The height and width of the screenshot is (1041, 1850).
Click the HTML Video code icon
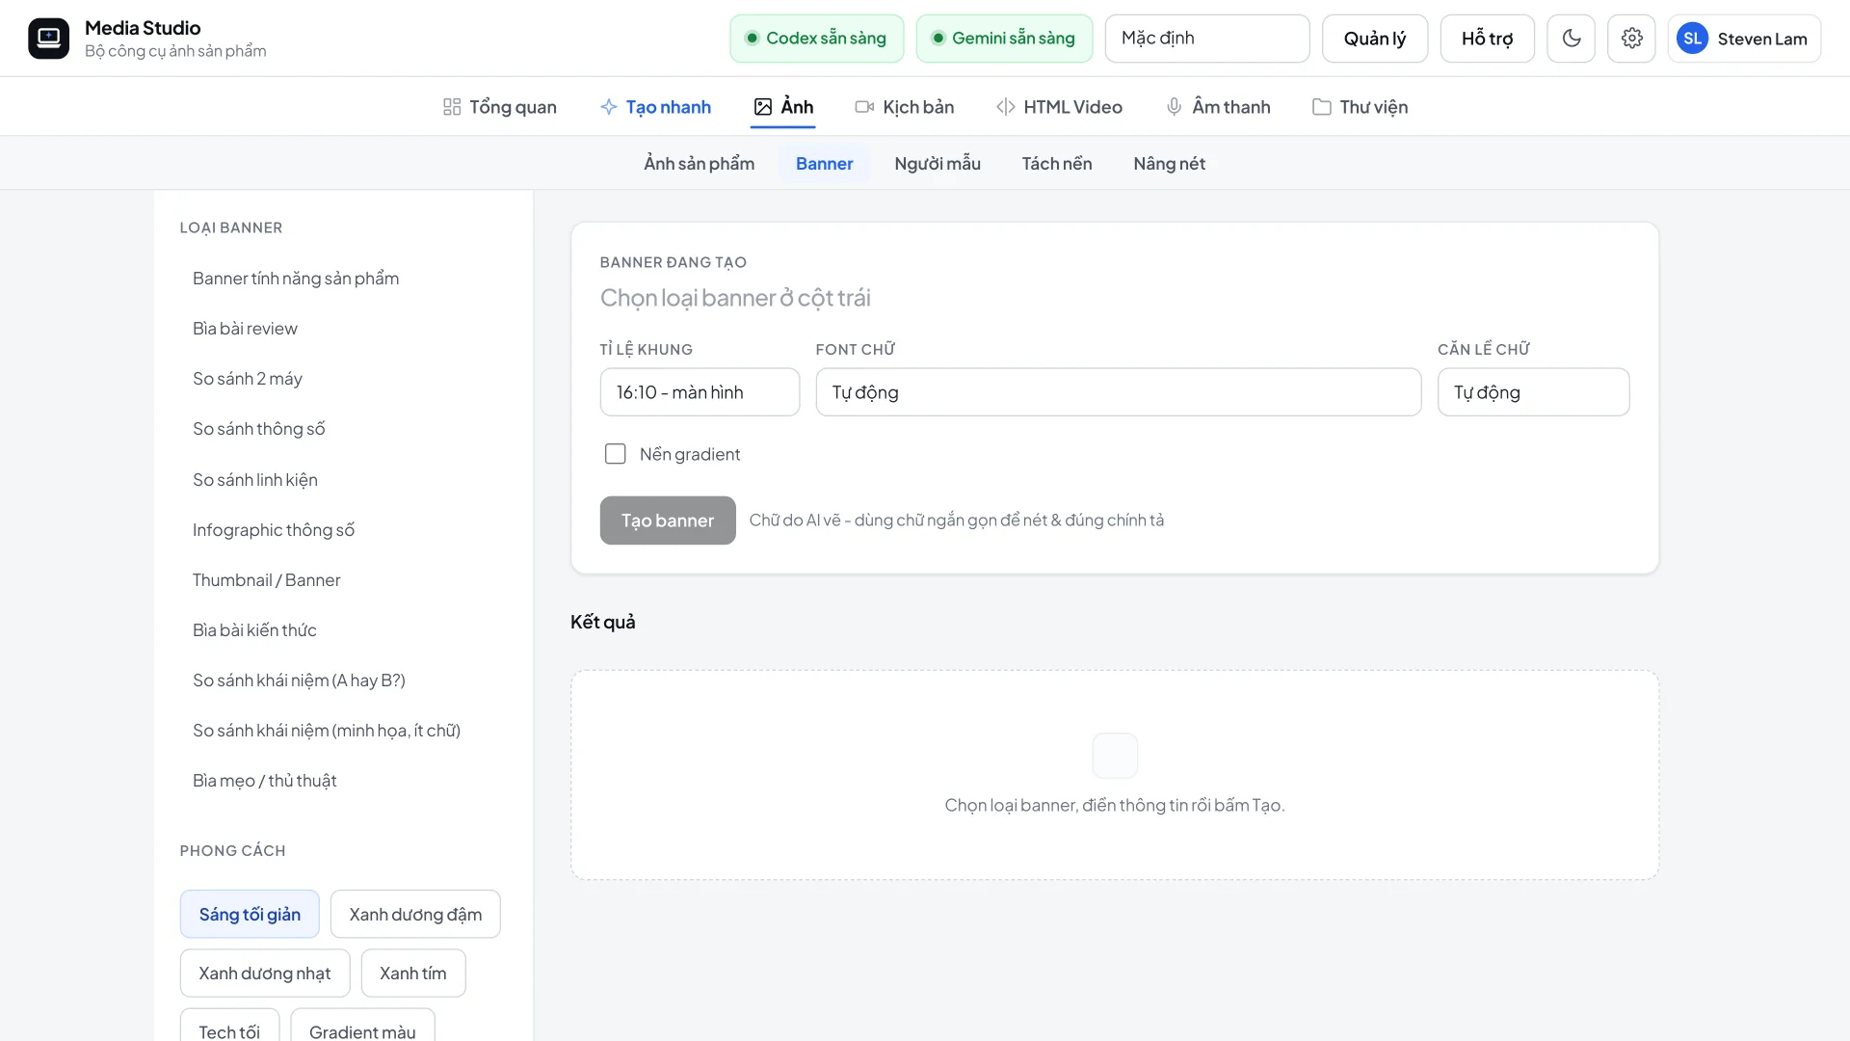pos(1006,107)
